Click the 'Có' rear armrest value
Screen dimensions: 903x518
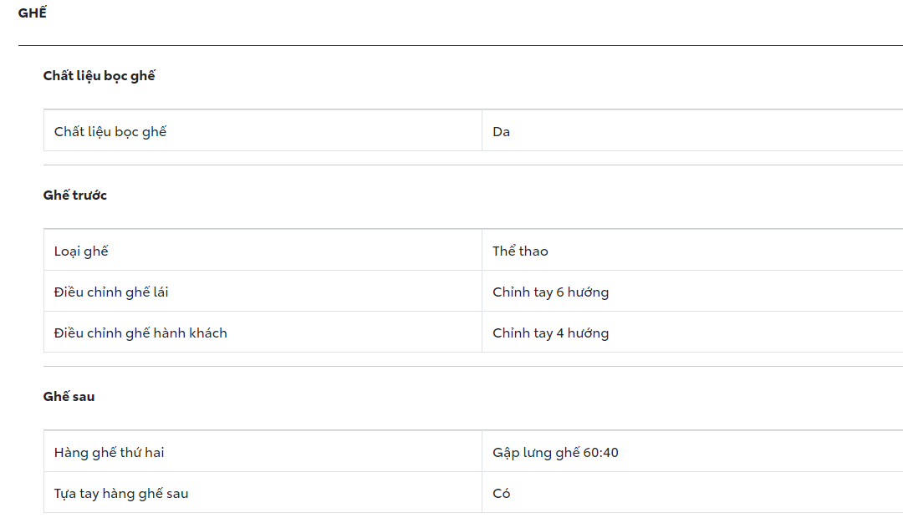click(x=502, y=494)
